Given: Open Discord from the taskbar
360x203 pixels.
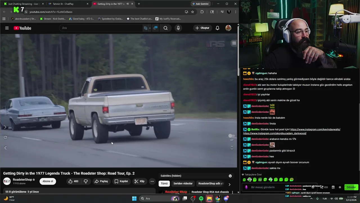Looking at the screenshot, I should [x=226, y=198].
